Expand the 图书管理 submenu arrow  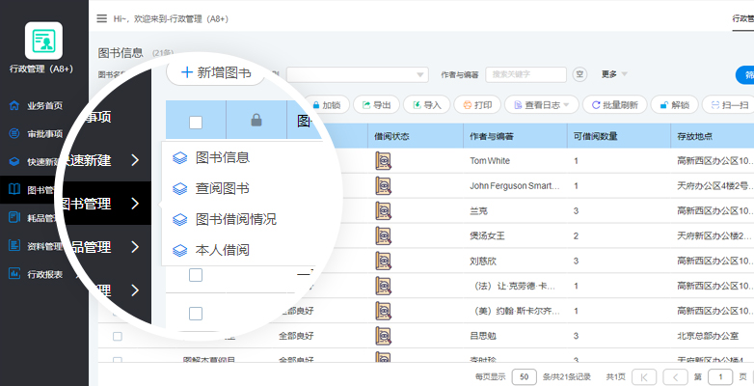click(x=135, y=204)
